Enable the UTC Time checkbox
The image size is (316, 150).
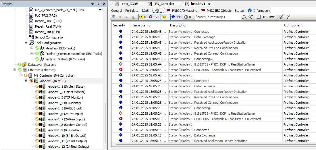pyautogui.click(x=259, y=17)
